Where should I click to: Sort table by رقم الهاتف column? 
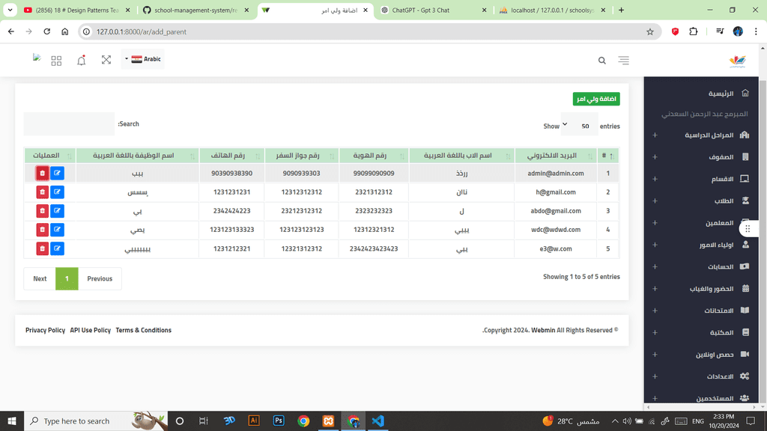point(232,156)
